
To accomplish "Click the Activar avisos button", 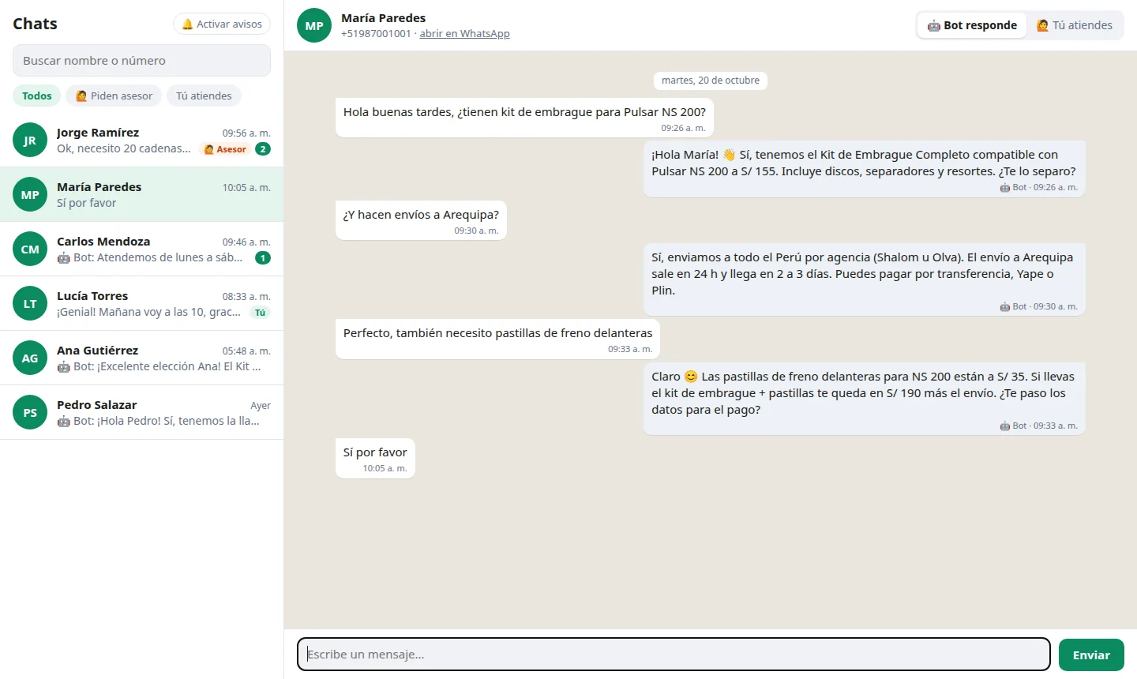I will [x=222, y=24].
